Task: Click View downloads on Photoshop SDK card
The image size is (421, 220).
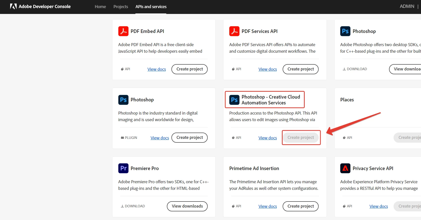Action: tap(405, 69)
